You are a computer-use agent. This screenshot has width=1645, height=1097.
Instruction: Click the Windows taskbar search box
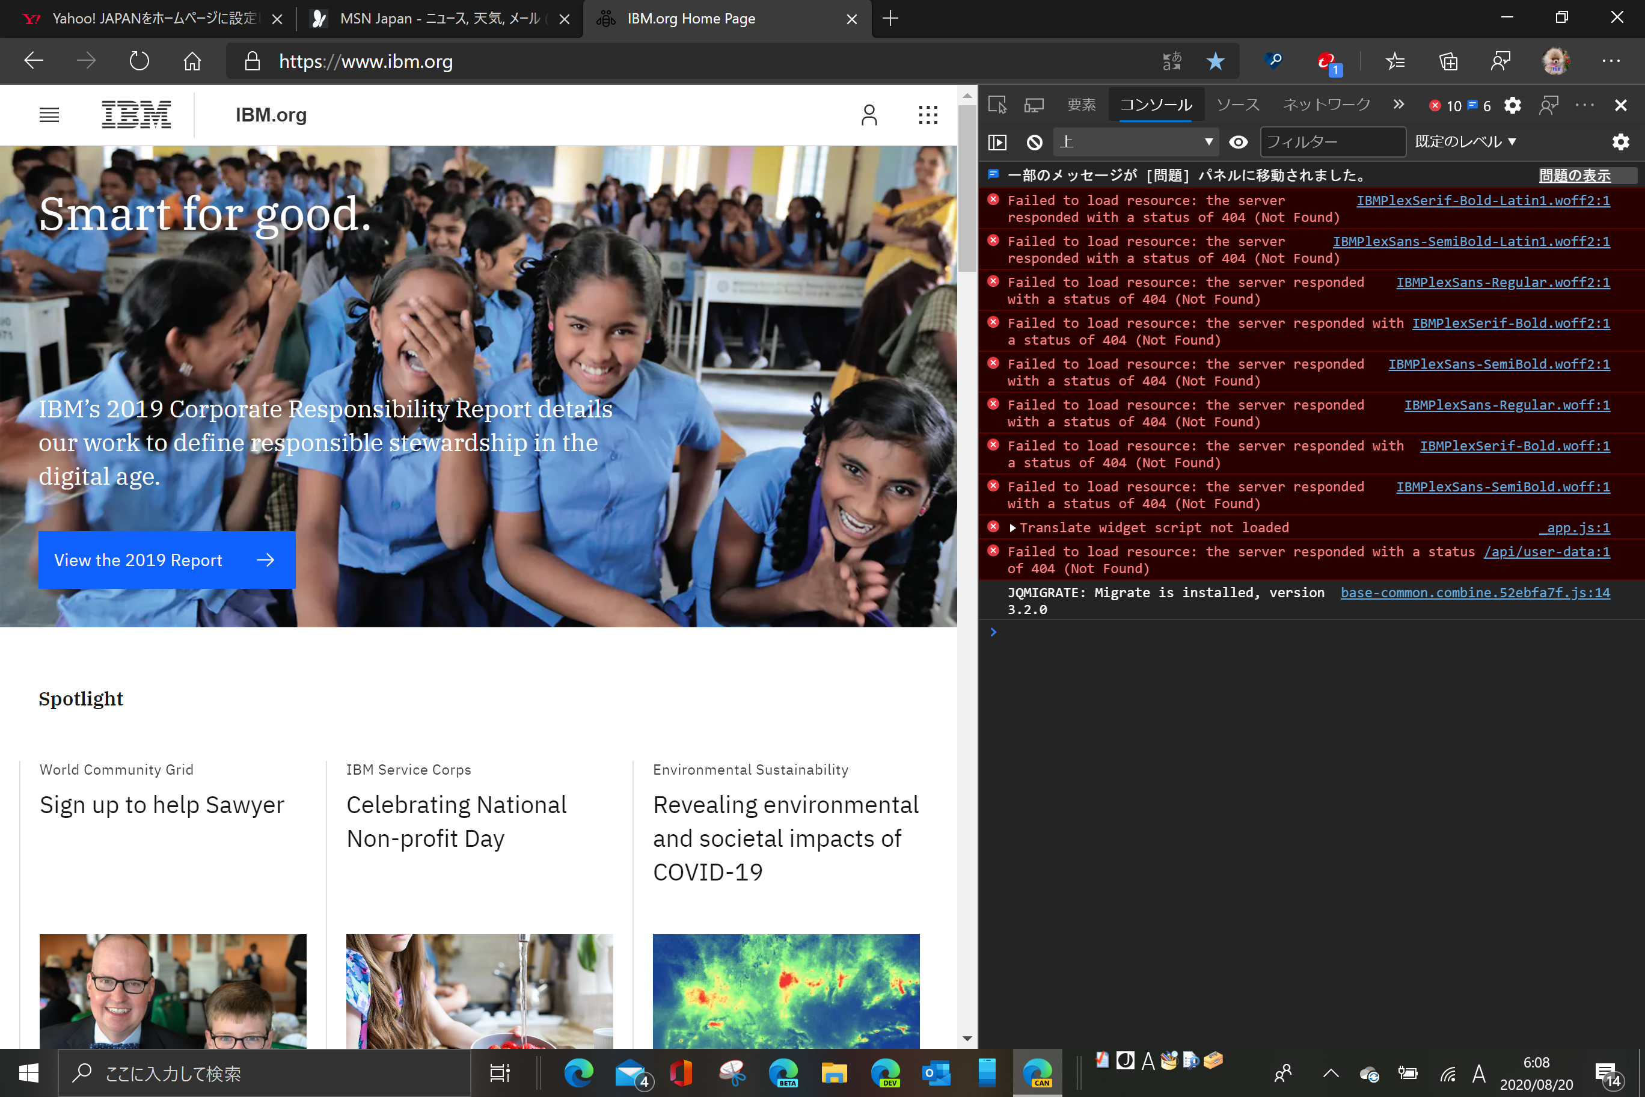pos(265,1073)
